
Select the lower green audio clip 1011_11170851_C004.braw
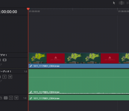[x=79, y=98]
